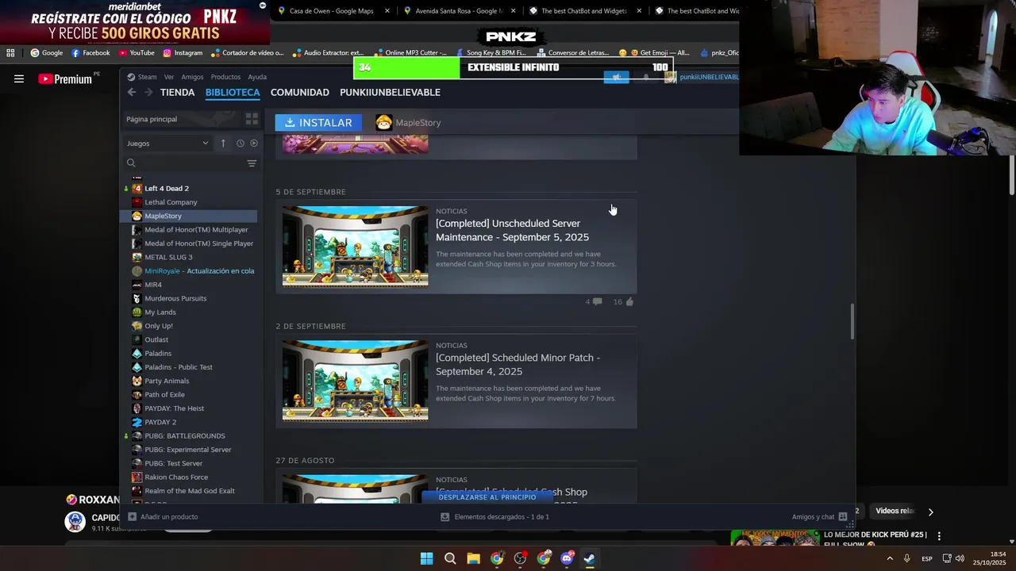Like the September 5 news post
Image resolution: width=1016 pixels, height=571 pixels.
pyautogui.click(x=629, y=301)
